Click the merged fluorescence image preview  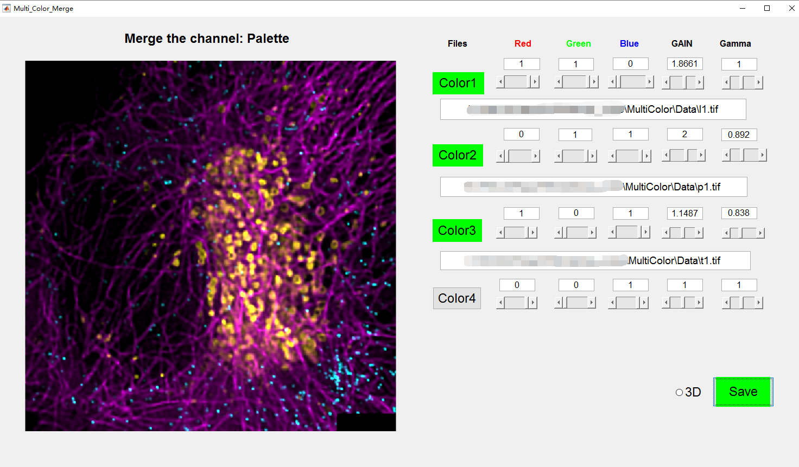pos(211,246)
